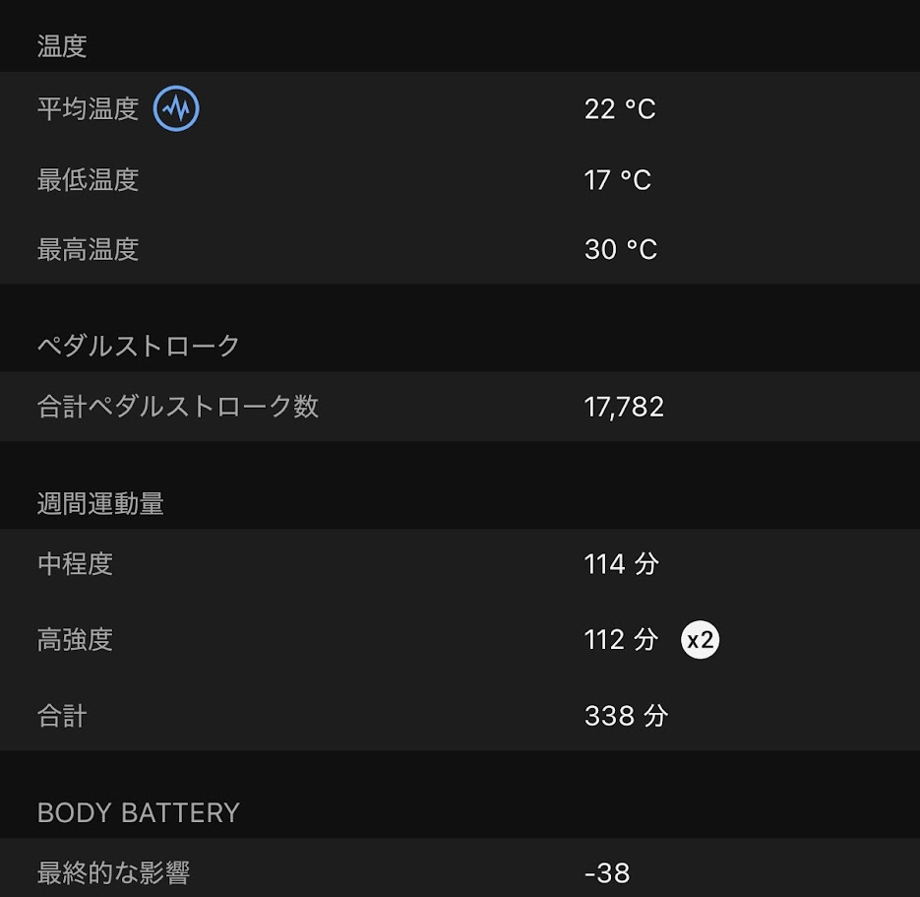Click the BODY BATTERY section header
The width and height of the screenshot is (920, 897).
click(x=139, y=812)
